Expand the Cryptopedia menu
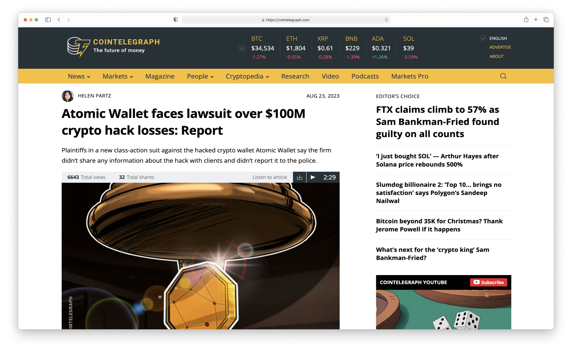The height and width of the screenshot is (353, 572). pyautogui.click(x=247, y=76)
